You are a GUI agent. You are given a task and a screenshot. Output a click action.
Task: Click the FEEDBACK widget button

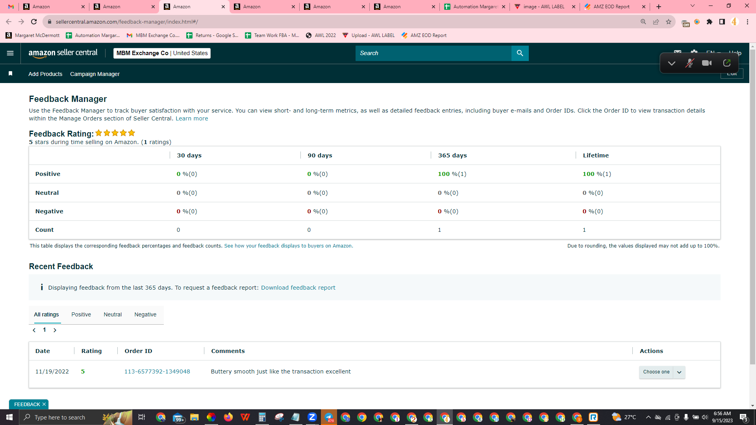pos(27,404)
